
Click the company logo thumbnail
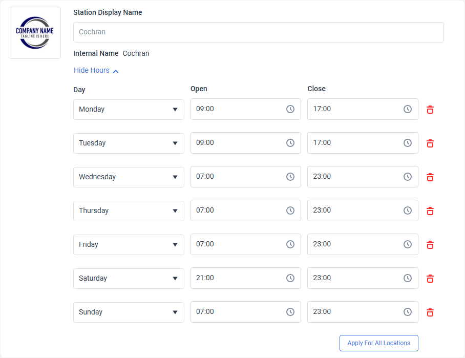click(x=35, y=33)
